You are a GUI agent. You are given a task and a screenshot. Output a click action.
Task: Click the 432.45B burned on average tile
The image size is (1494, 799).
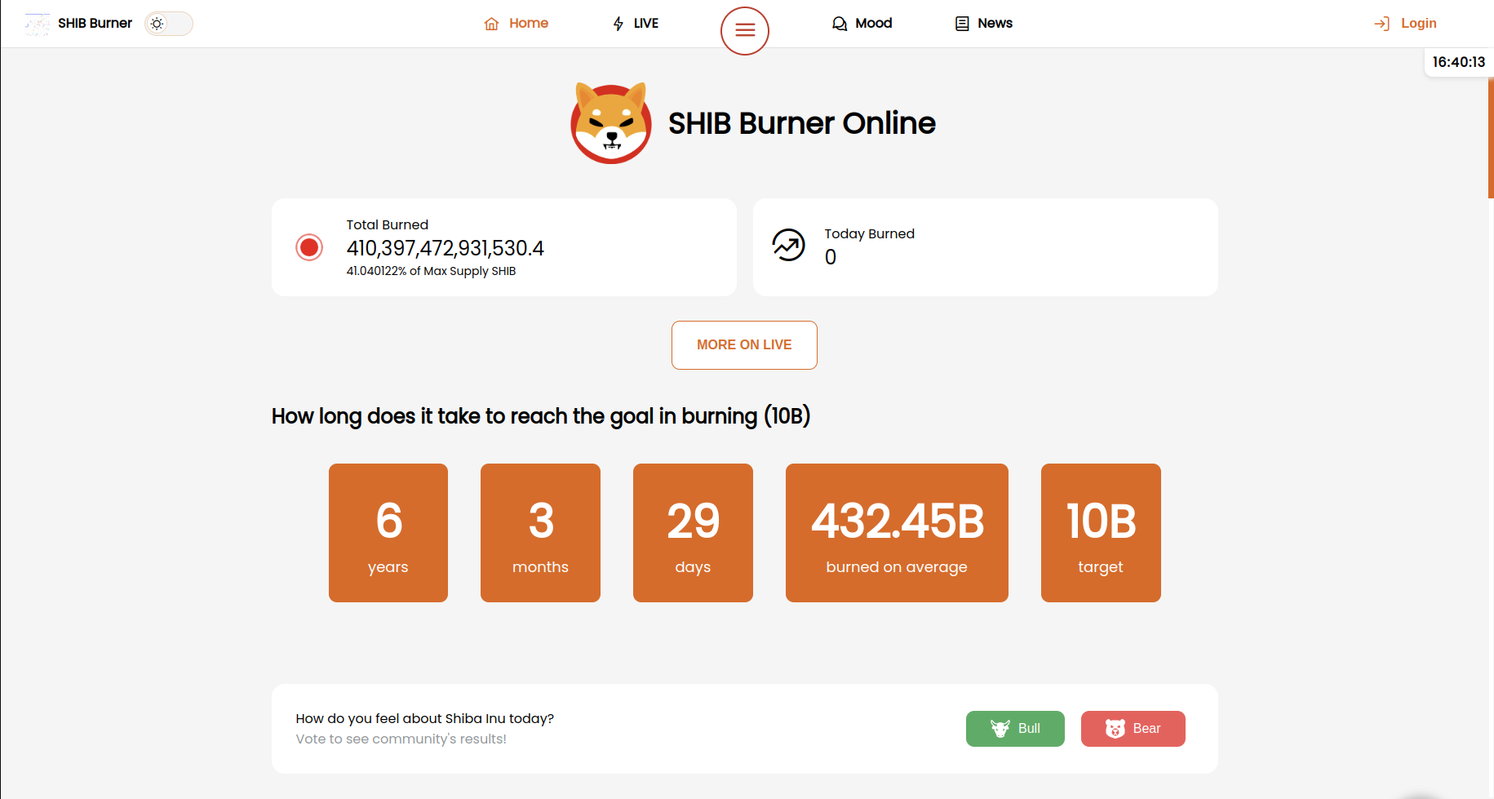897,533
